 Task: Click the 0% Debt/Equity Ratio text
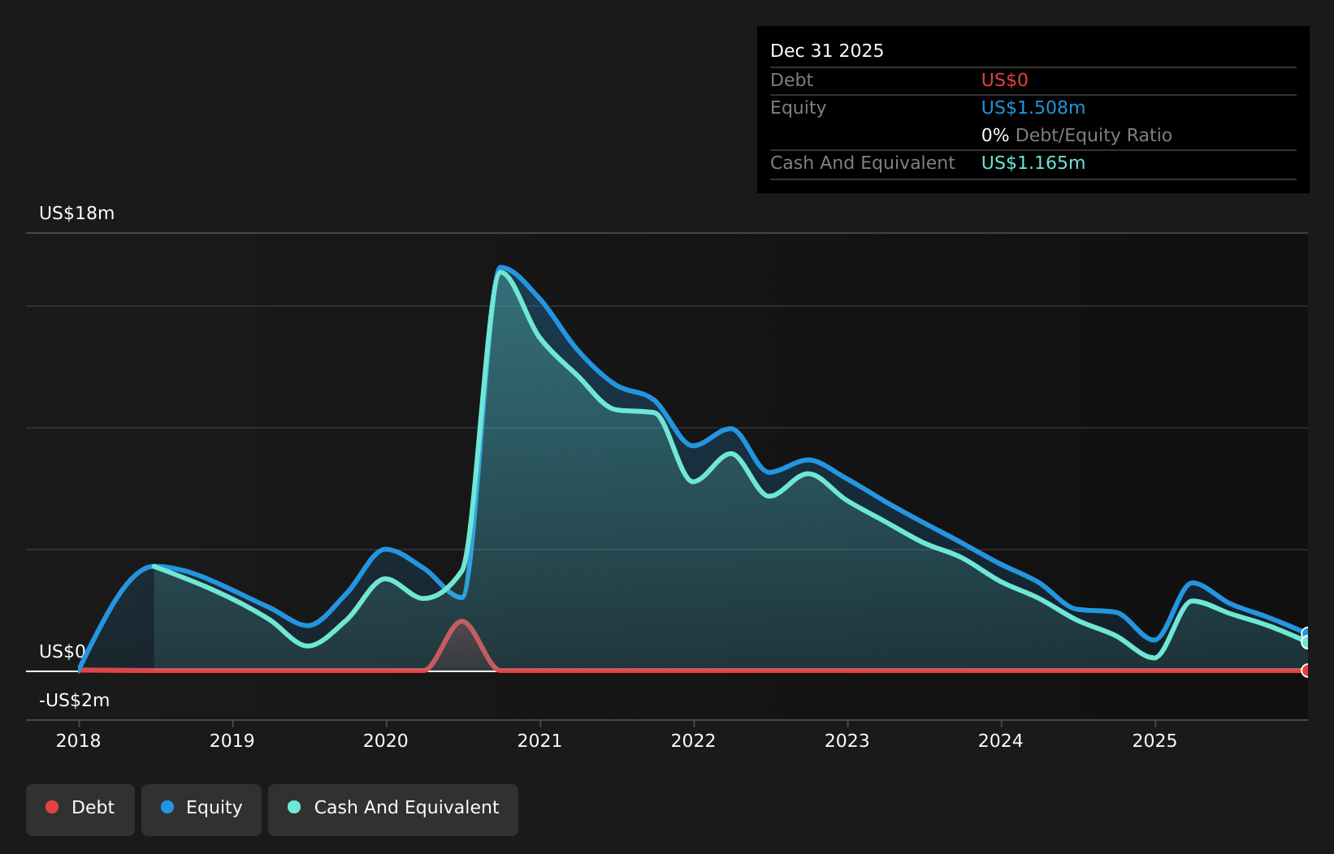[x=1076, y=135]
